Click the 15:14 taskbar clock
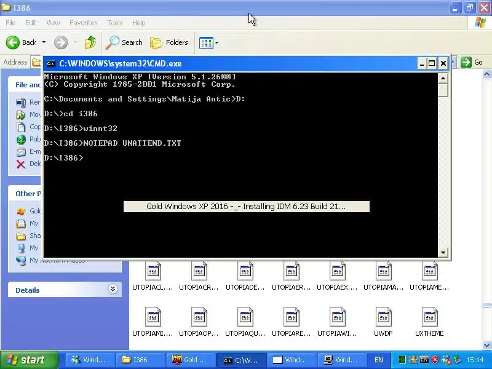 tap(475, 360)
